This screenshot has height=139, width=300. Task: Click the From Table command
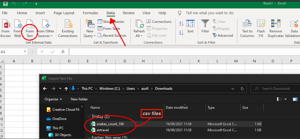click(x=109, y=29)
